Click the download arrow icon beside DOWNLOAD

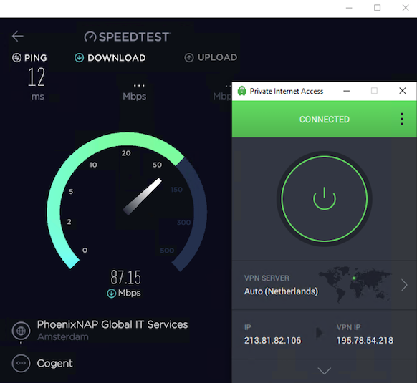tap(79, 58)
